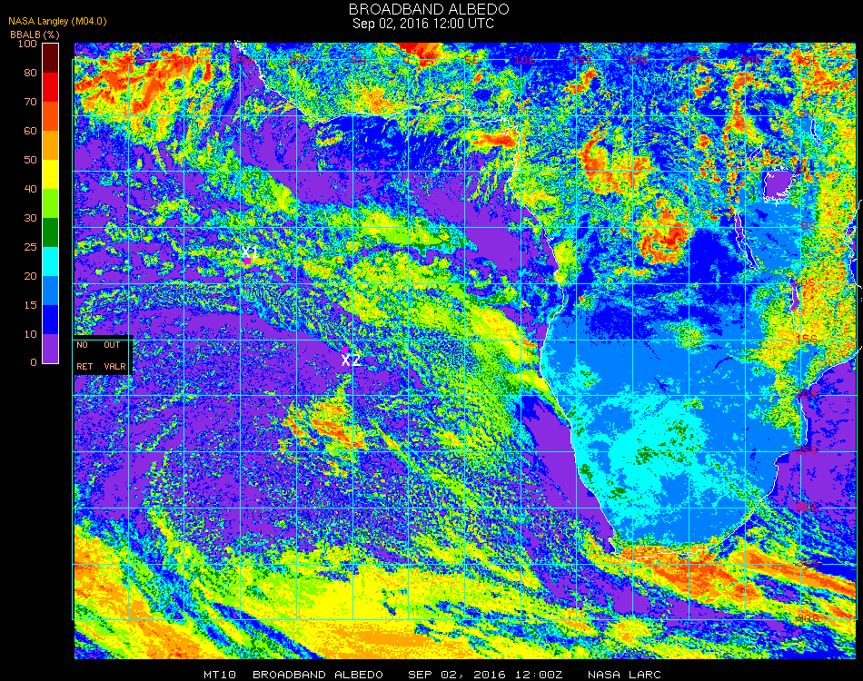Click the legend value '80'
Viewport: 863px width, 681px height.
30,73
